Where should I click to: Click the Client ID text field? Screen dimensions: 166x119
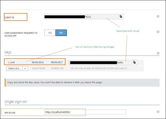pos(81,16)
